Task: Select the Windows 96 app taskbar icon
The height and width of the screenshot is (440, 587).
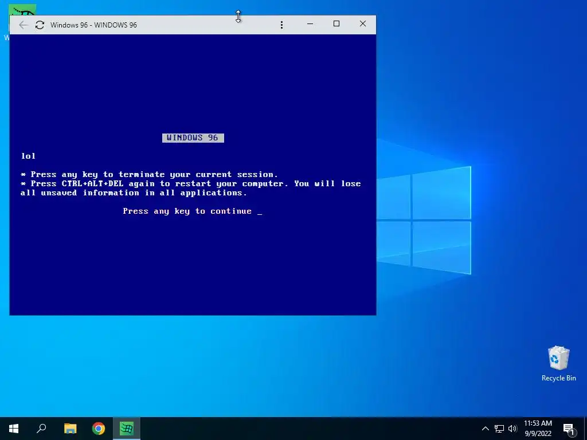Action: (127, 429)
